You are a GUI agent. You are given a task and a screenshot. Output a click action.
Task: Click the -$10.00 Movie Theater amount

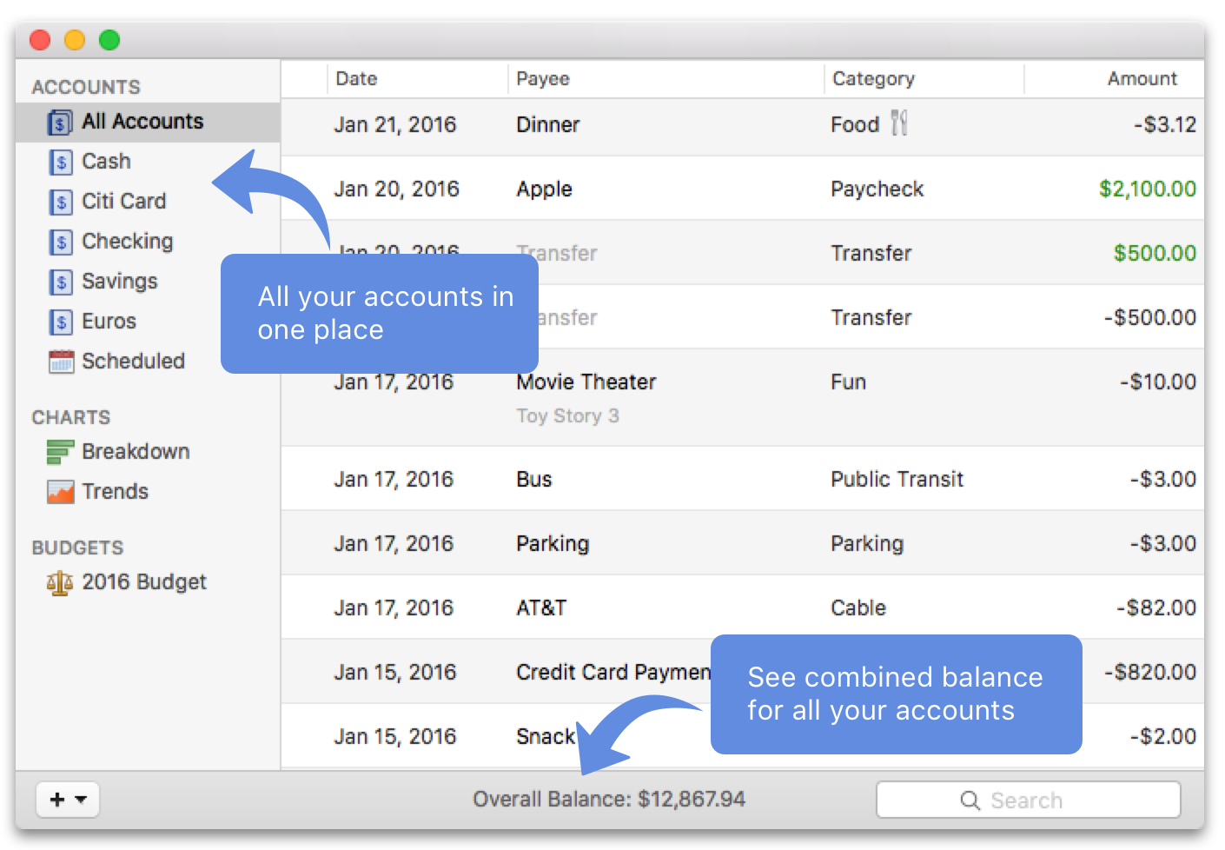click(1157, 382)
